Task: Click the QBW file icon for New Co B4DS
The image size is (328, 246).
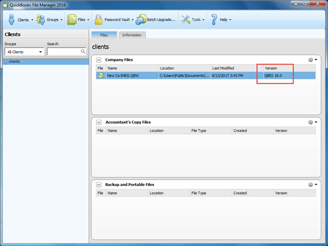Action: 101,75
